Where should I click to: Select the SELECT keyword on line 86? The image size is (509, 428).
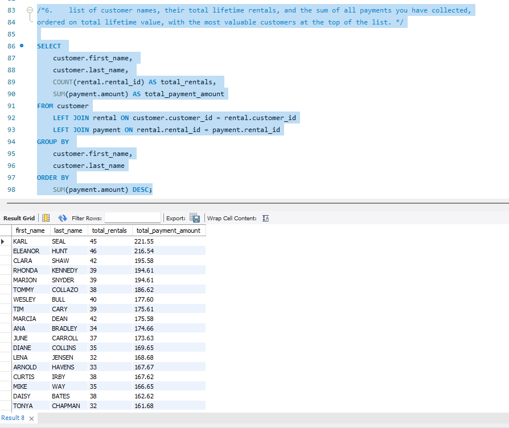coord(48,46)
